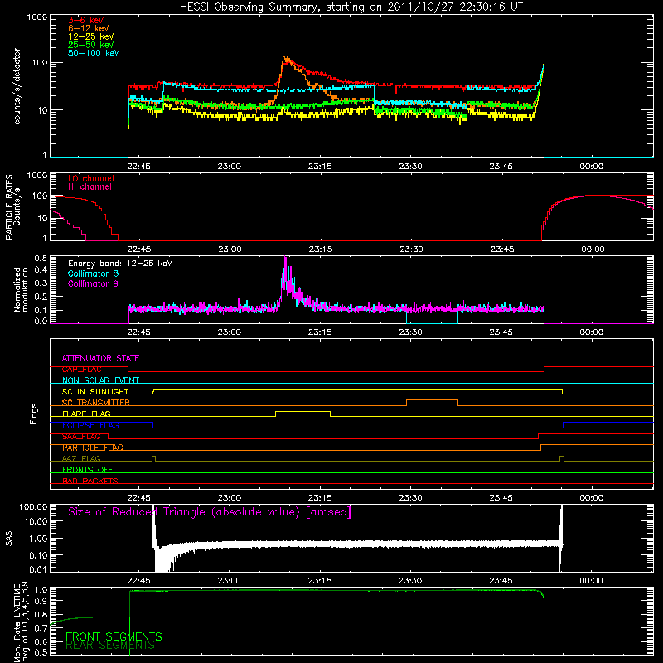663x663 pixels.
Task: Click the 0.8 value on livetime axis
Action: (42, 615)
